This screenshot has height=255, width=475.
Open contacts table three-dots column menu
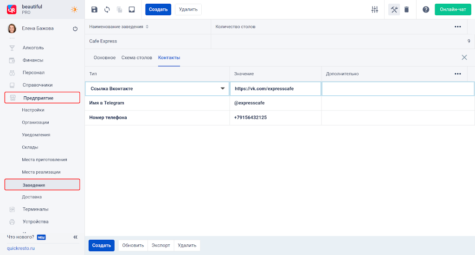coord(458,74)
